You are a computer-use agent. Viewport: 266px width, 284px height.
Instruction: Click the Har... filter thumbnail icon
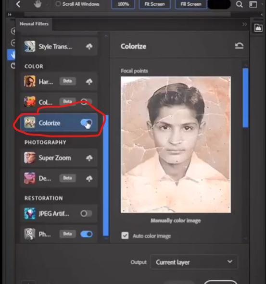coord(30,81)
